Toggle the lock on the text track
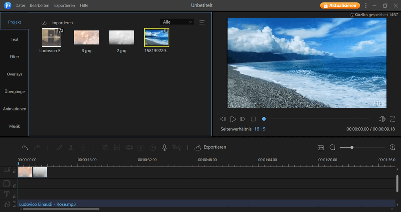The height and width of the screenshot is (212, 401). [14, 196]
